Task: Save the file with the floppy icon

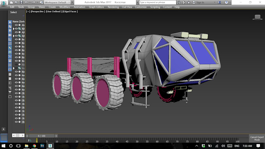Action: (x=21, y=2)
